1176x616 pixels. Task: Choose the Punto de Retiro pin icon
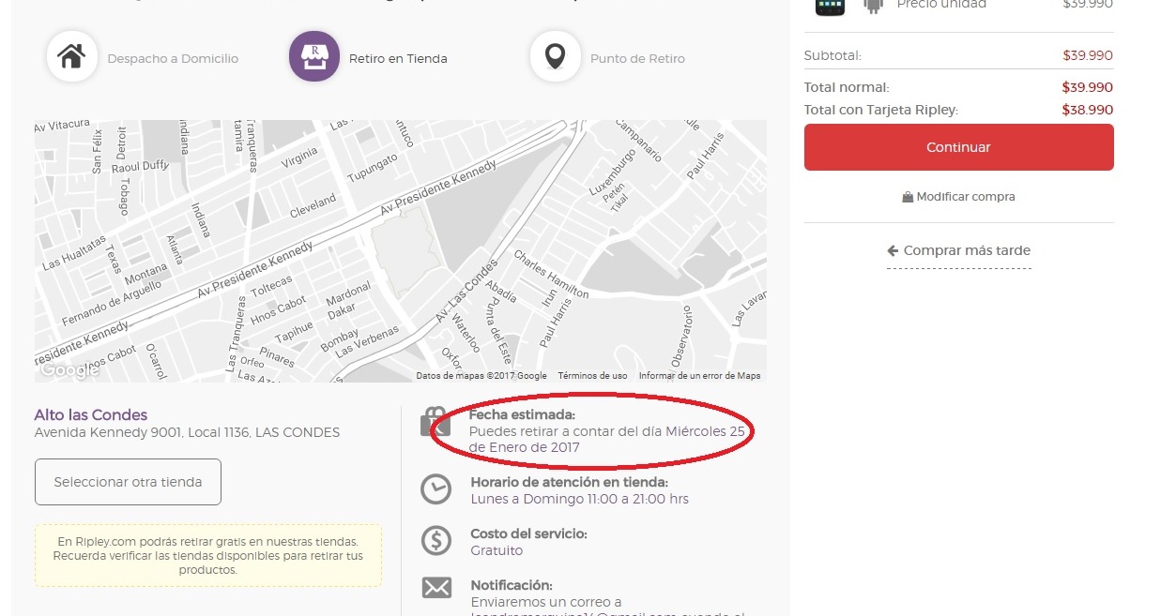click(555, 57)
